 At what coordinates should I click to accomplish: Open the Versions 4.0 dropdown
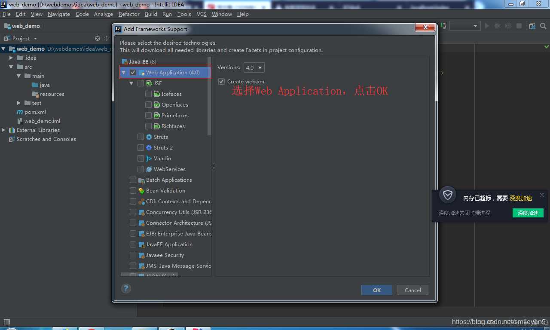point(254,67)
